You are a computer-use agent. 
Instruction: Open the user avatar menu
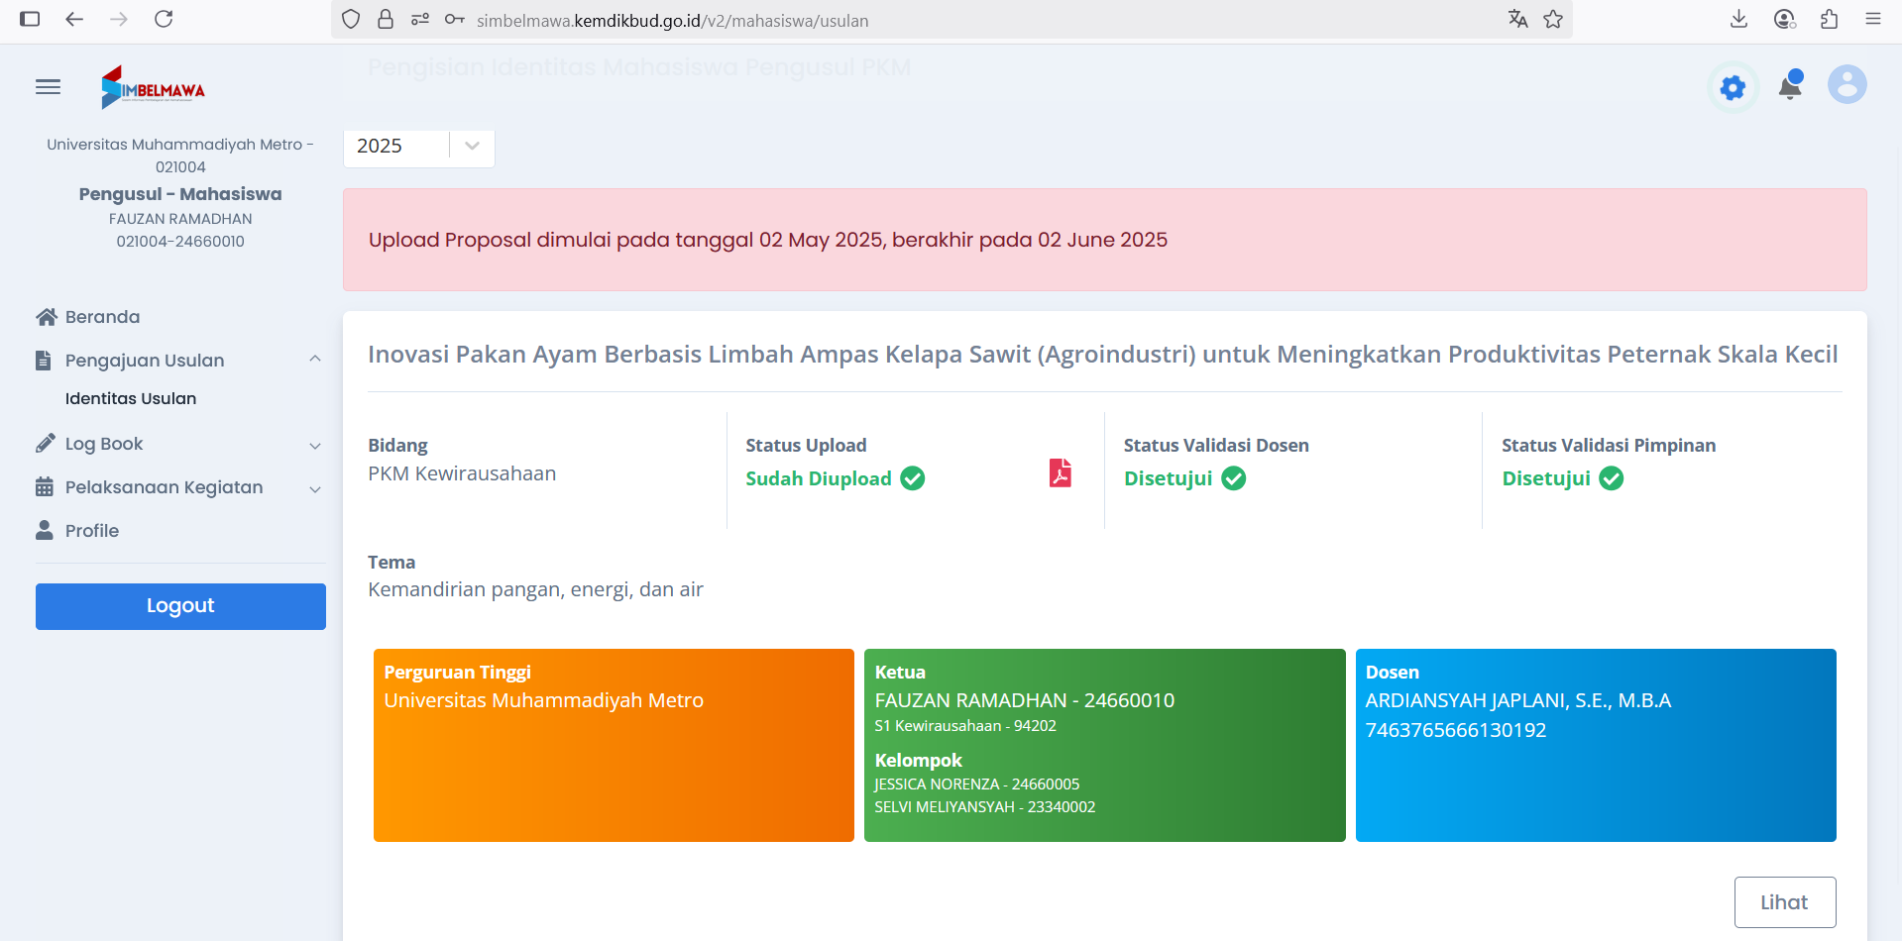1846,85
